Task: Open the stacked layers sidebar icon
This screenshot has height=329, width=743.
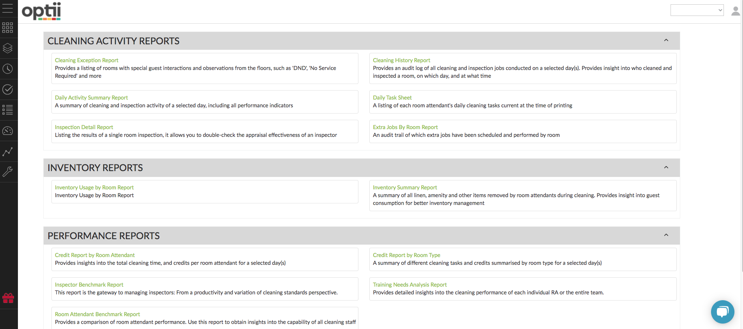Action: click(x=8, y=48)
